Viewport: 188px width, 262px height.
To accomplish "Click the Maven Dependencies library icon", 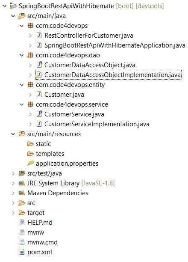I will click(x=22, y=193).
